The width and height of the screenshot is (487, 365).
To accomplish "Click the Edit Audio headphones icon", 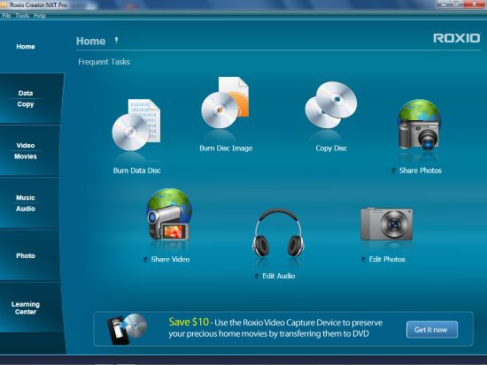I will [x=278, y=232].
